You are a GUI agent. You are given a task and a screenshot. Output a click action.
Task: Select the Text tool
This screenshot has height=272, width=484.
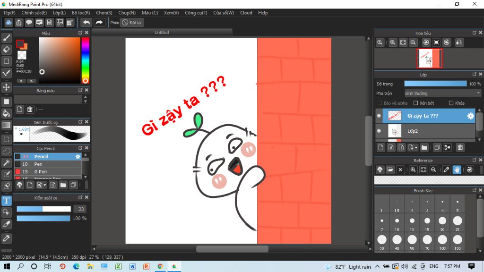tap(7, 201)
